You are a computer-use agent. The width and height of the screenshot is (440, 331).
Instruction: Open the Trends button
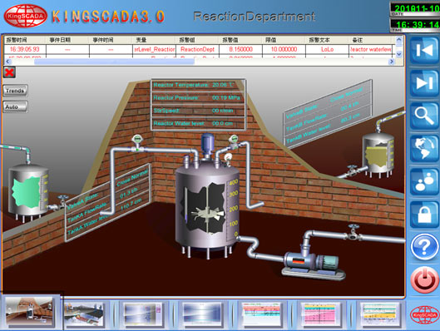[x=15, y=91]
